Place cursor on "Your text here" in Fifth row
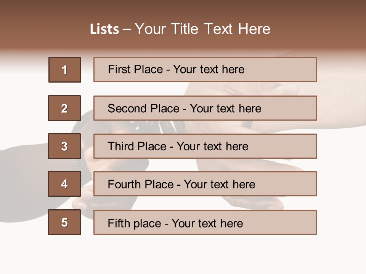 click(207, 223)
